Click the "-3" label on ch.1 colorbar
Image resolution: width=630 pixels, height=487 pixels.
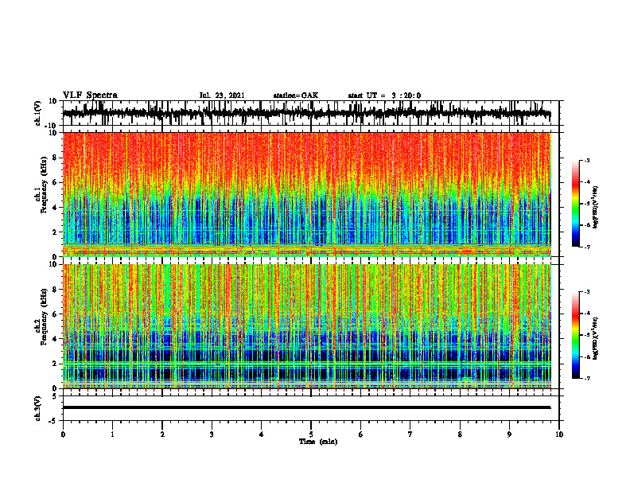pyautogui.click(x=586, y=160)
